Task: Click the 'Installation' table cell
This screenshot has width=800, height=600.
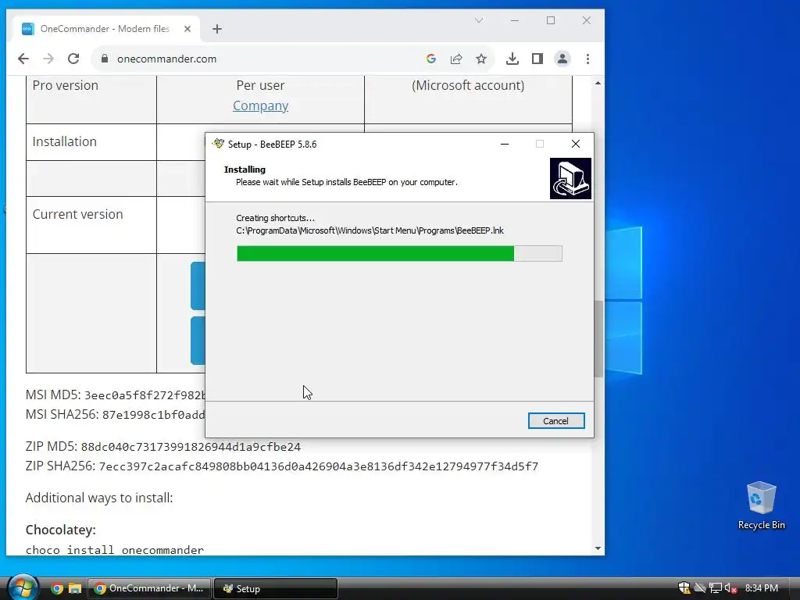Action: (x=91, y=142)
